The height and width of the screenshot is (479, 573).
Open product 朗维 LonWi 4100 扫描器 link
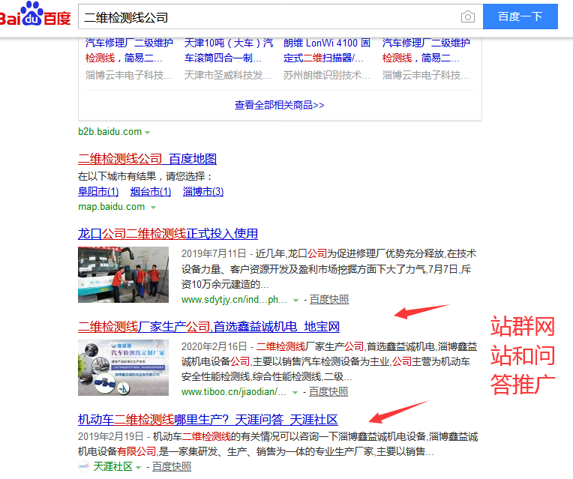tap(327, 50)
